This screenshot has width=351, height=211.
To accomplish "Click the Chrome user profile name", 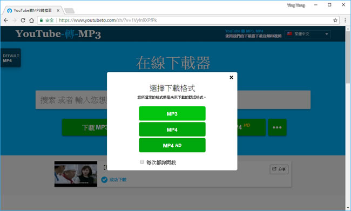I will (296, 5).
